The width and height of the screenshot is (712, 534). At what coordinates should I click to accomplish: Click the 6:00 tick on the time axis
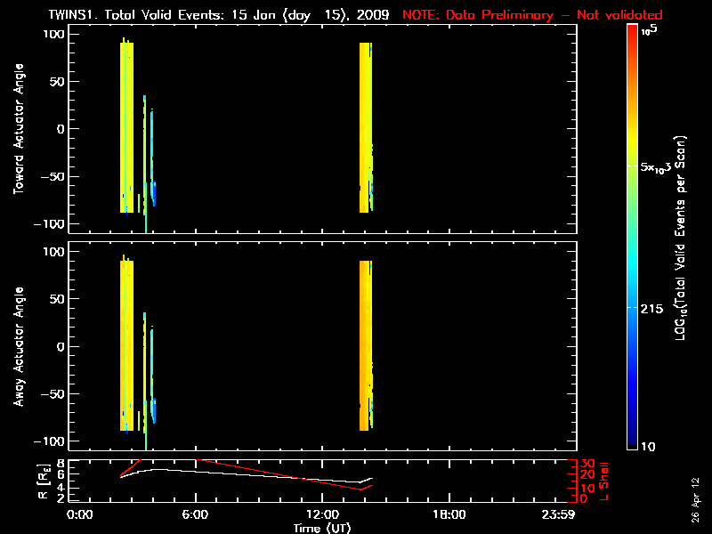195,515
